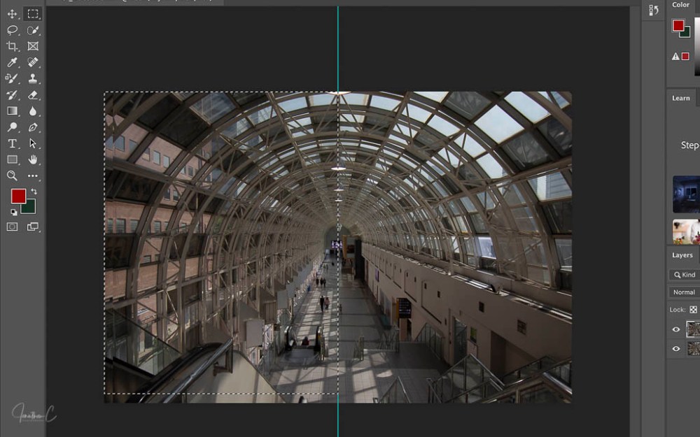Select the Crop tool
The width and height of the screenshot is (700, 437).
pyautogui.click(x=12, y=46)
